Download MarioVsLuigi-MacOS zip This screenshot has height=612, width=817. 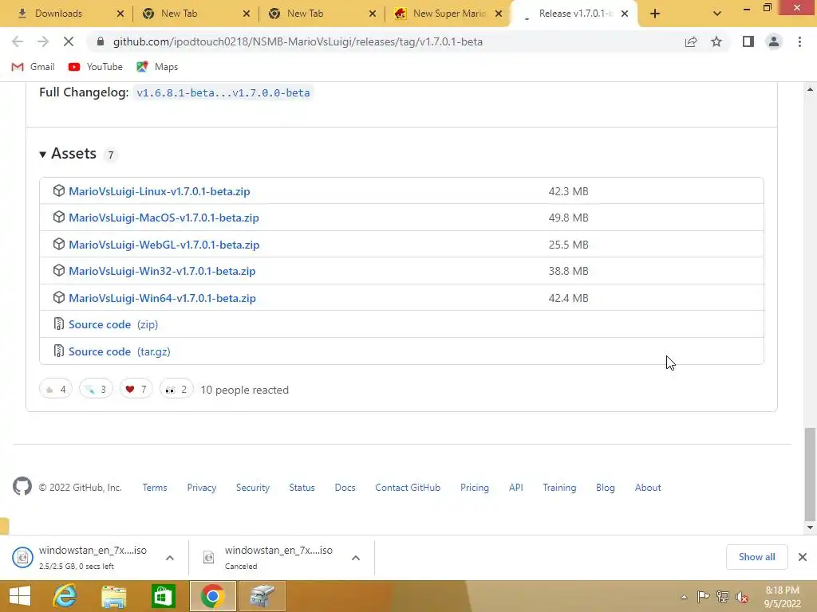tap(164, 218)
